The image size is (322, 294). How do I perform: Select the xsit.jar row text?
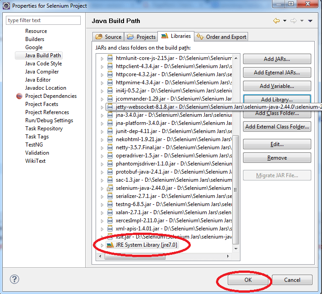coord(174,237)
